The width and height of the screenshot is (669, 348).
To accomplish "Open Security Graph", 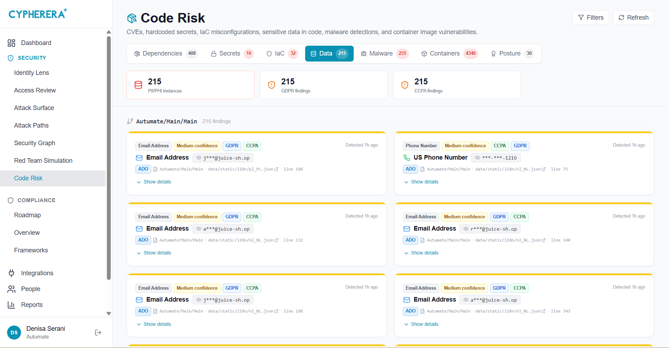I will pyautogui.click(x=34, y=143).
